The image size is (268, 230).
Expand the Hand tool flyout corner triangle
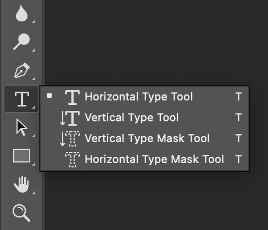[33, 193]
